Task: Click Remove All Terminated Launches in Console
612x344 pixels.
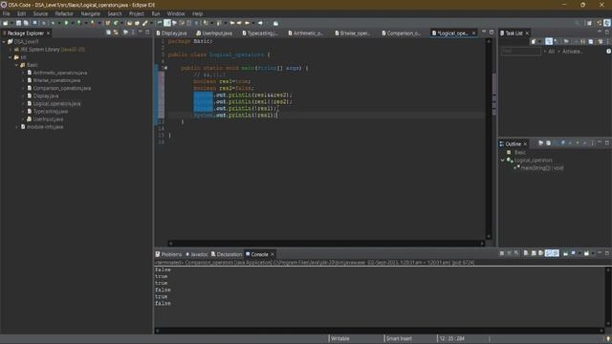Action: pyautogui.click(x=516, y=253)
